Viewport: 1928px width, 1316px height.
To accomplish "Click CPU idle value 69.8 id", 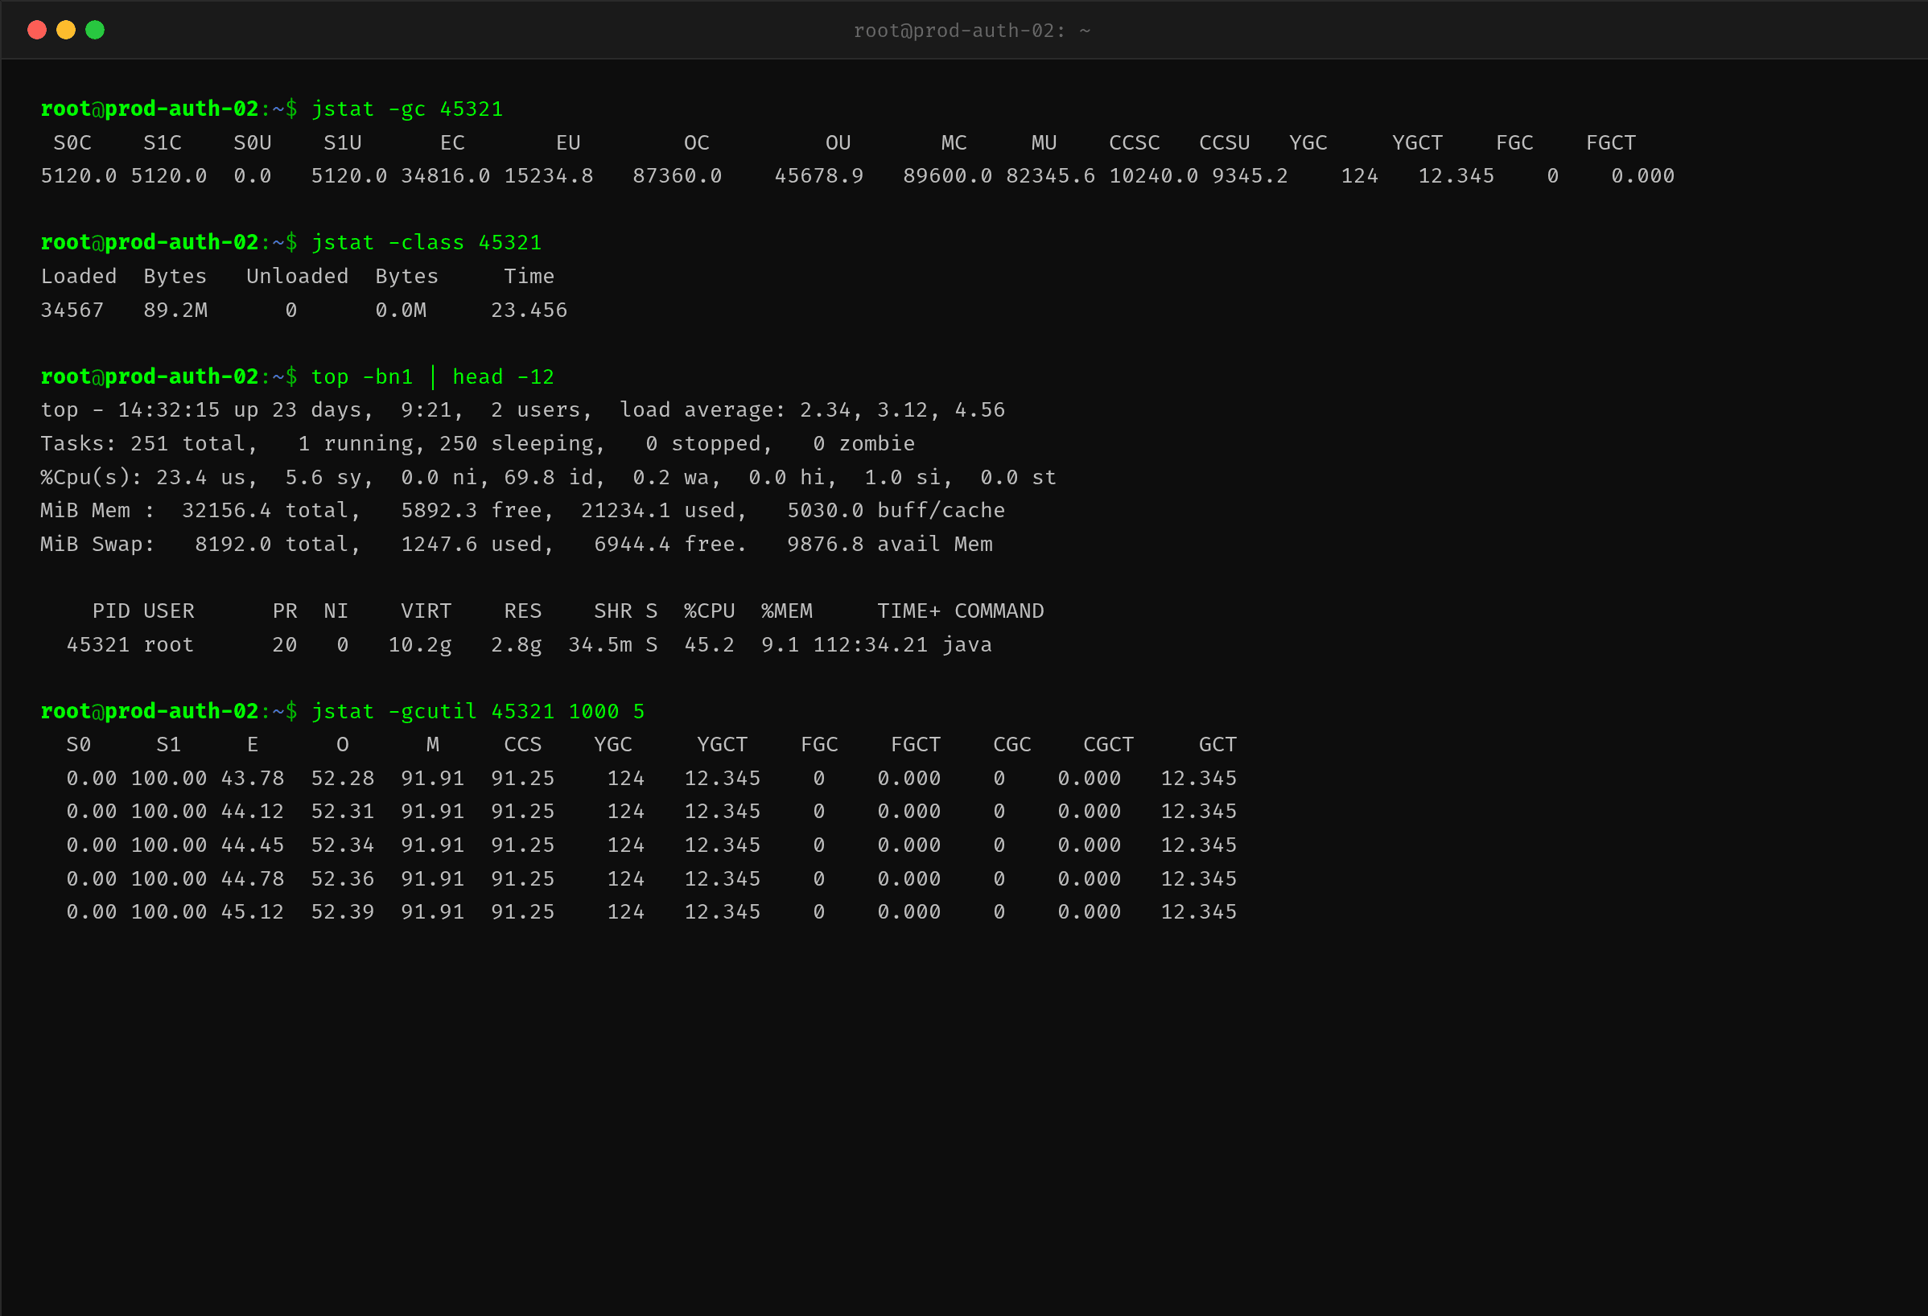I will click(x=548, y=477).
